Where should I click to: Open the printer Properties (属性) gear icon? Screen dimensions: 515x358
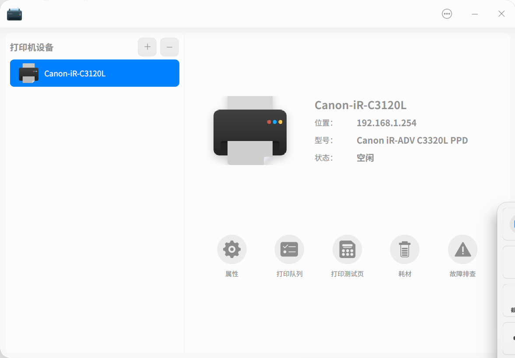coord(231,249)
